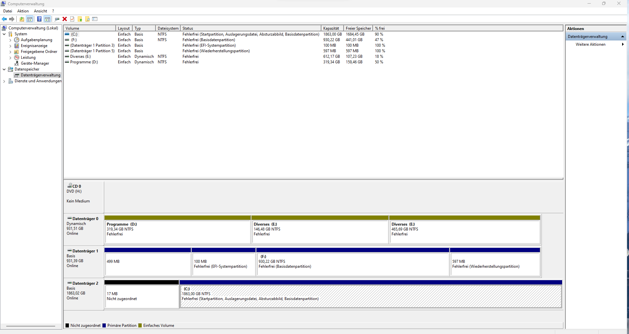629x334 pixels.
Task: Select the (C:) 1863,00 GB partition block
Action: 371,294
